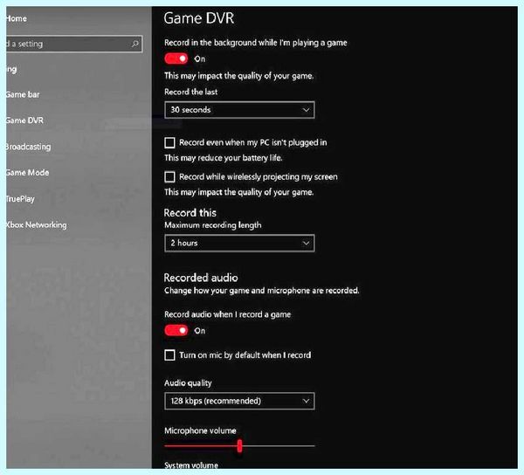Open the TruePlay settings page
524x475 pixels.
point(20,199)
